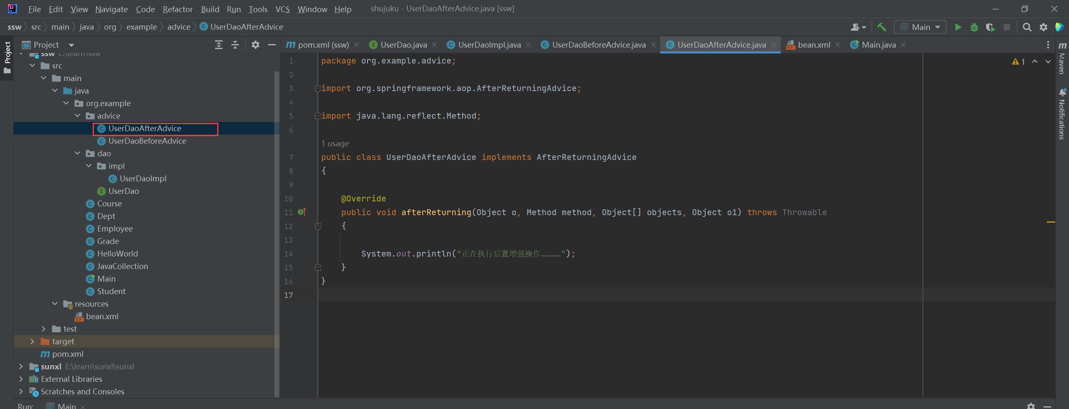Select UserDaoBeforeAdvice in the project tree
The height and width of the screenshot is (409, 1069).
tap(147, 141)
